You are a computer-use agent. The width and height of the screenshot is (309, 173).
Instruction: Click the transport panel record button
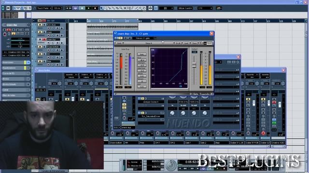click(x=224, y=169)
